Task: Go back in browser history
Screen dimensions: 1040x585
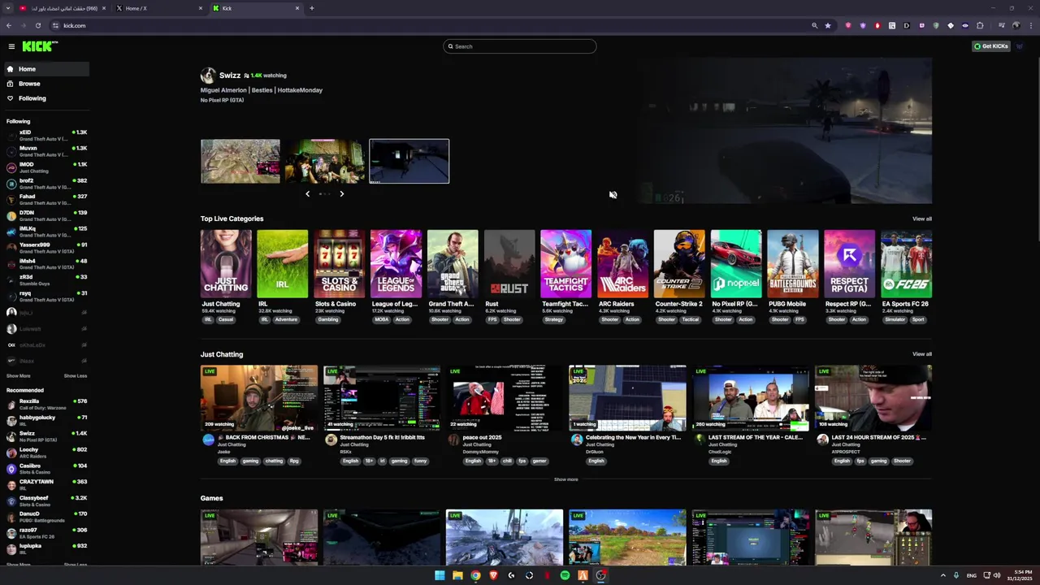Action: [8, 25]
